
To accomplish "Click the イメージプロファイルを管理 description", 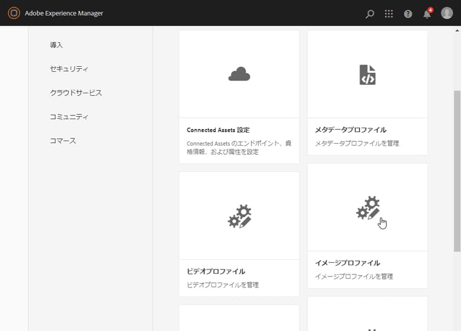I will 354,276.
